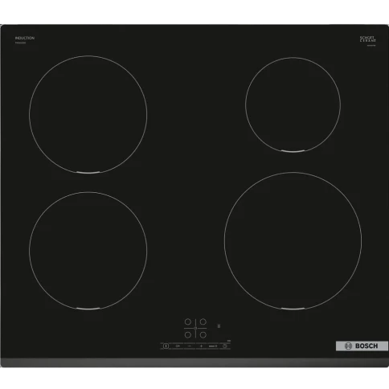Select the rear-right zone selector circle
The image size is (389, 389).
pos(203,321)
